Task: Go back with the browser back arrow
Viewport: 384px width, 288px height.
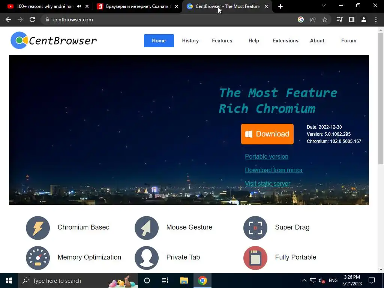Action: click(x=8, y=19)
